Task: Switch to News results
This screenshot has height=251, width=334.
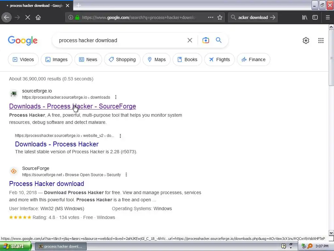Action: tap(88, 59)
